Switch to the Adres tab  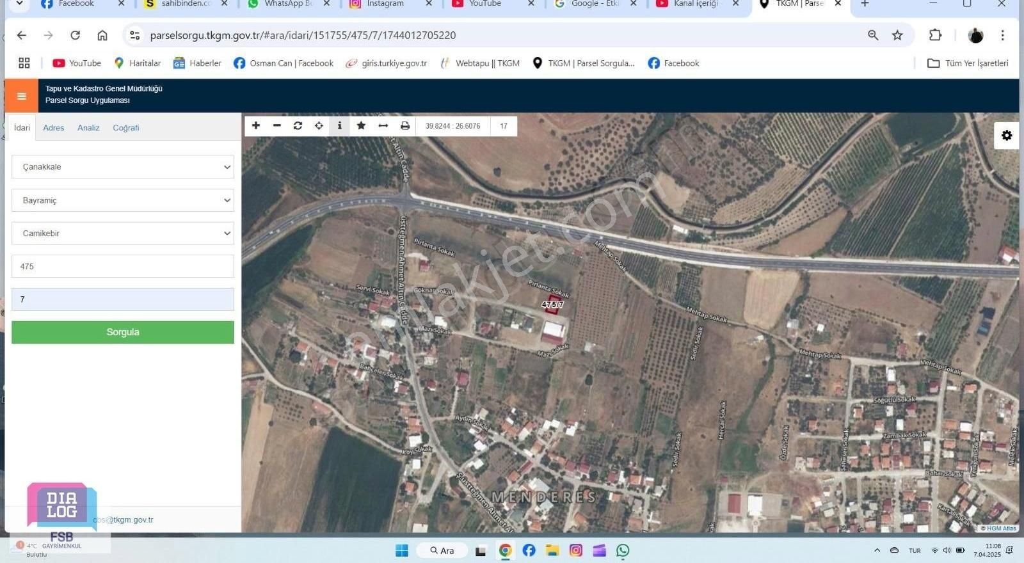click(54, 128)
